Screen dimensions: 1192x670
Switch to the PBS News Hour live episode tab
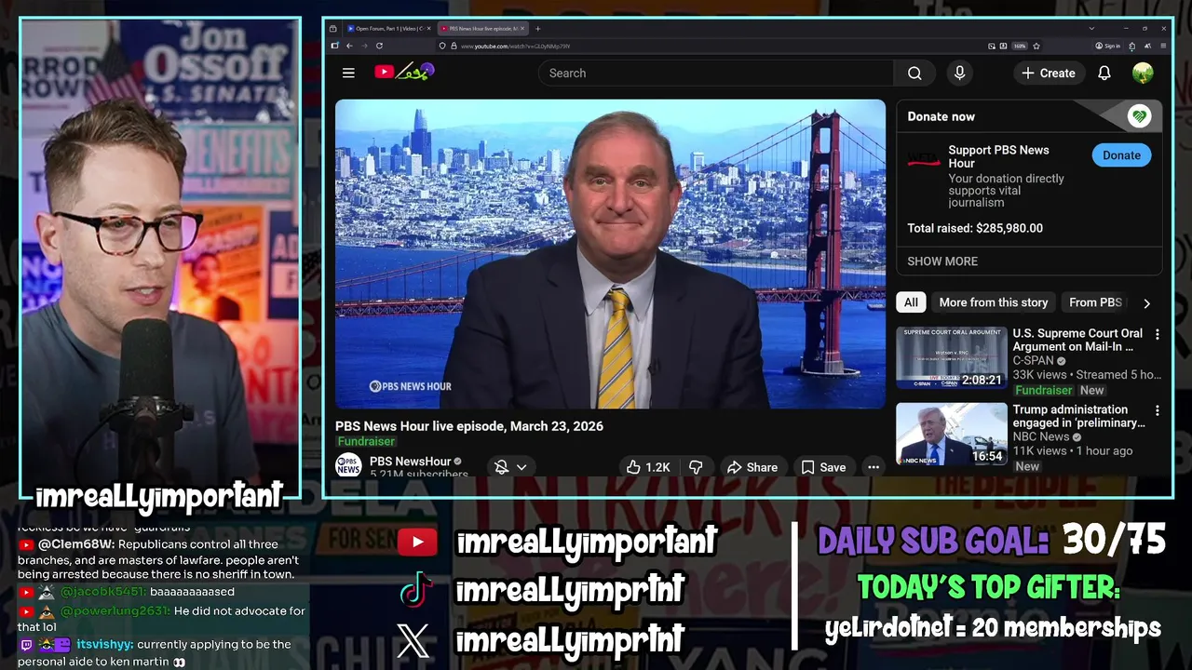pyautogui.click(x=482, y=29)
